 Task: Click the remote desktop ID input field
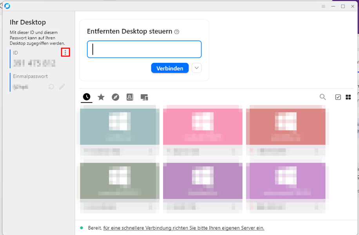144,49
